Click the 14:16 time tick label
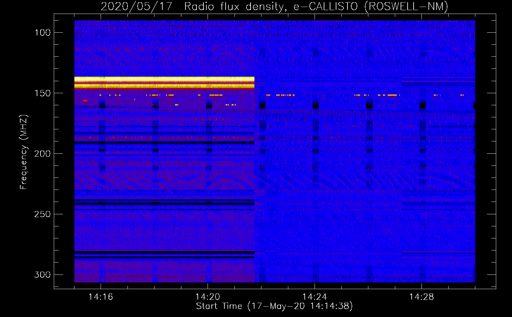 click(x=101, y=297)
